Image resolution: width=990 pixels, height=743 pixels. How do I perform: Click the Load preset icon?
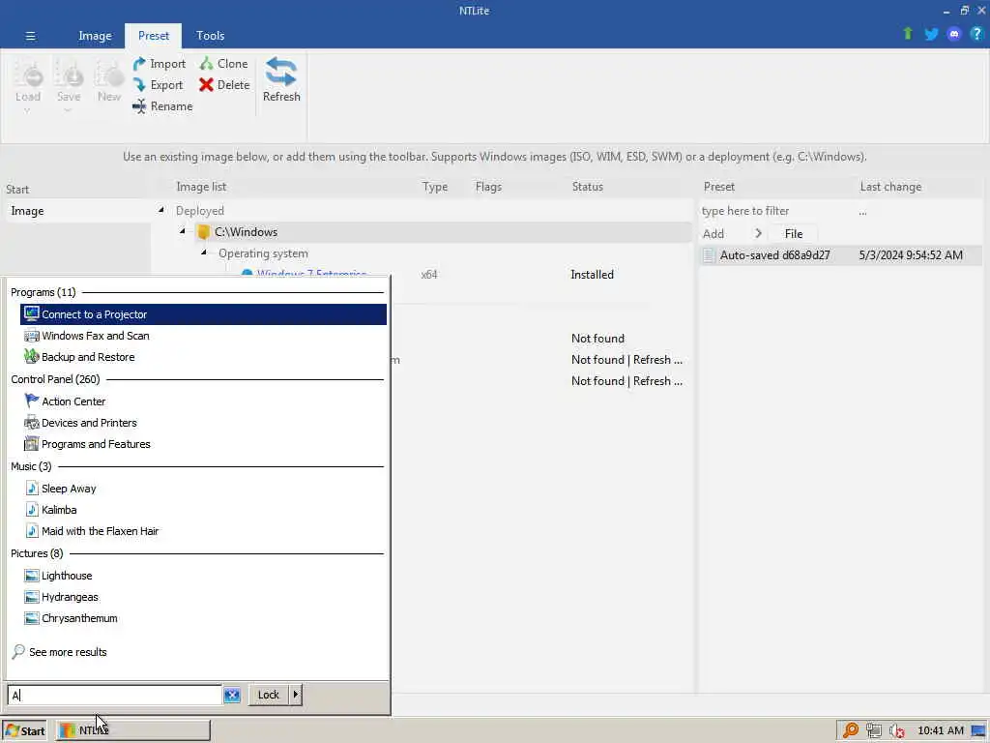click(x=28, y=74)
